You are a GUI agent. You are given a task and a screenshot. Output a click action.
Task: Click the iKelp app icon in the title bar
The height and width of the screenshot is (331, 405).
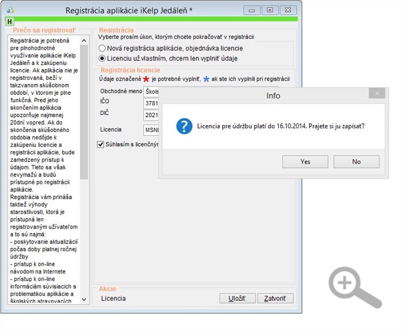point(10,10)
